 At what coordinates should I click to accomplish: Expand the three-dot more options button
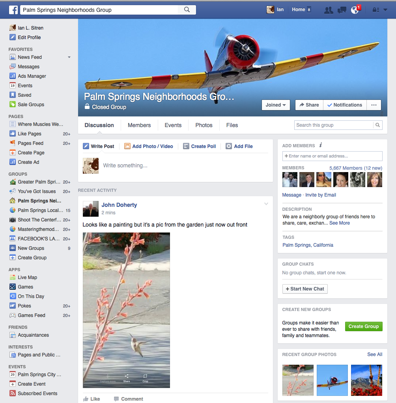374,105
